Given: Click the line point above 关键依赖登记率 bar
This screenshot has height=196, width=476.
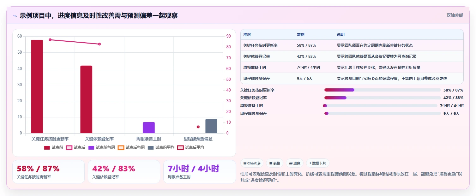Looking at the screenshot, I should click(x=99, y=44).
